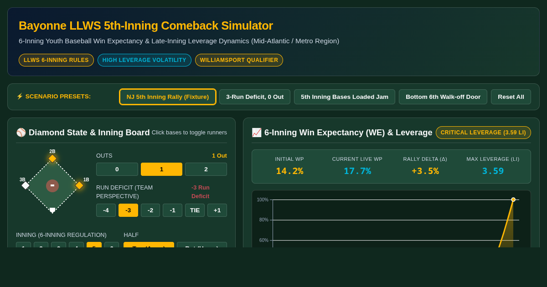Click LLWS 6-Inning Rules tag
This screenshot has height=287, width=547.
pyautogui.click(x=56, y=60)
